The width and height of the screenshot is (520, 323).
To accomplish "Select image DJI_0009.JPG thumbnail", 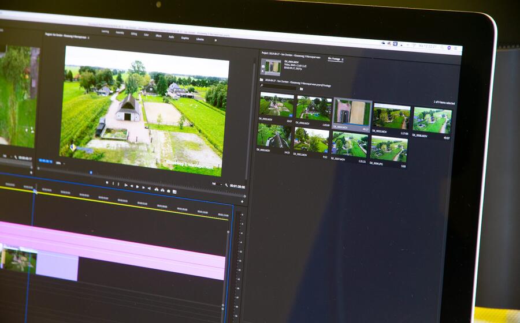I will (x=389, y=149).
